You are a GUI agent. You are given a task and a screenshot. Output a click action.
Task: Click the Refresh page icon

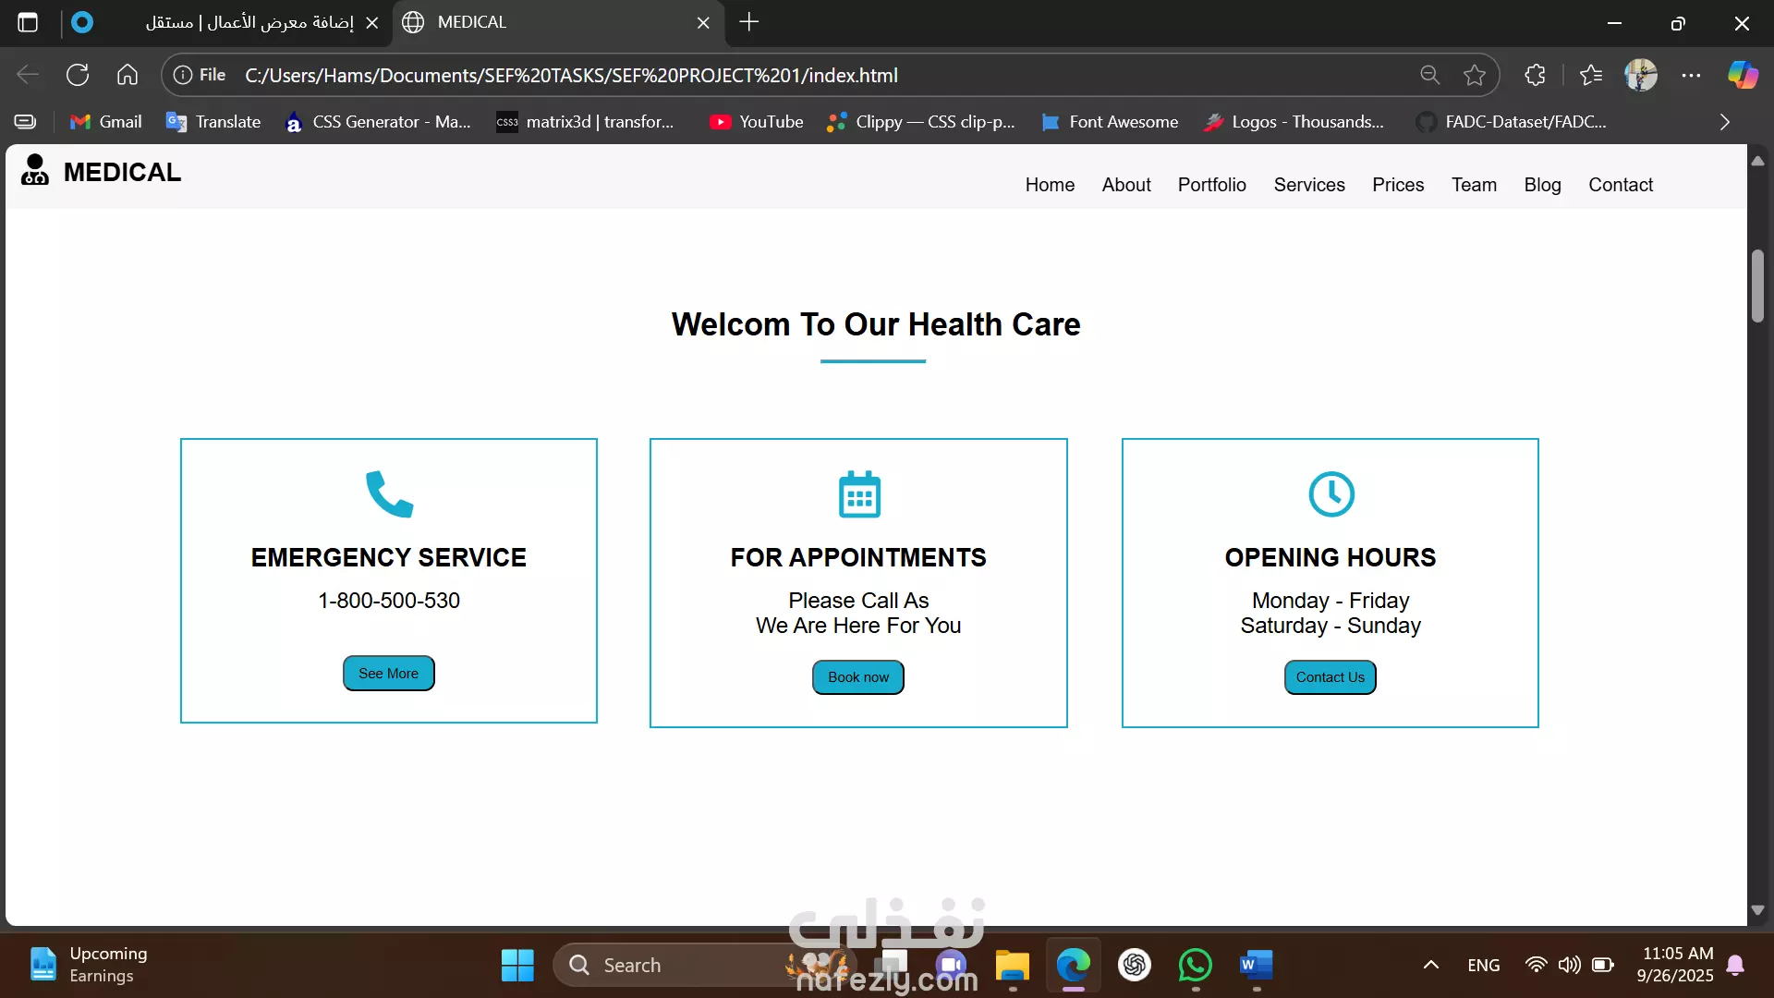[78, 75]
